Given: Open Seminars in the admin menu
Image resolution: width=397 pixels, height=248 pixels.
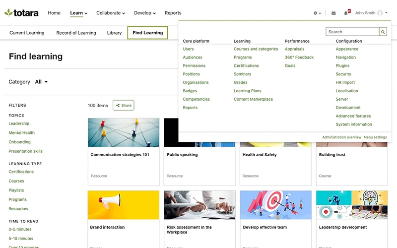Looking at the screenshot, I should (x=242, y=74).
